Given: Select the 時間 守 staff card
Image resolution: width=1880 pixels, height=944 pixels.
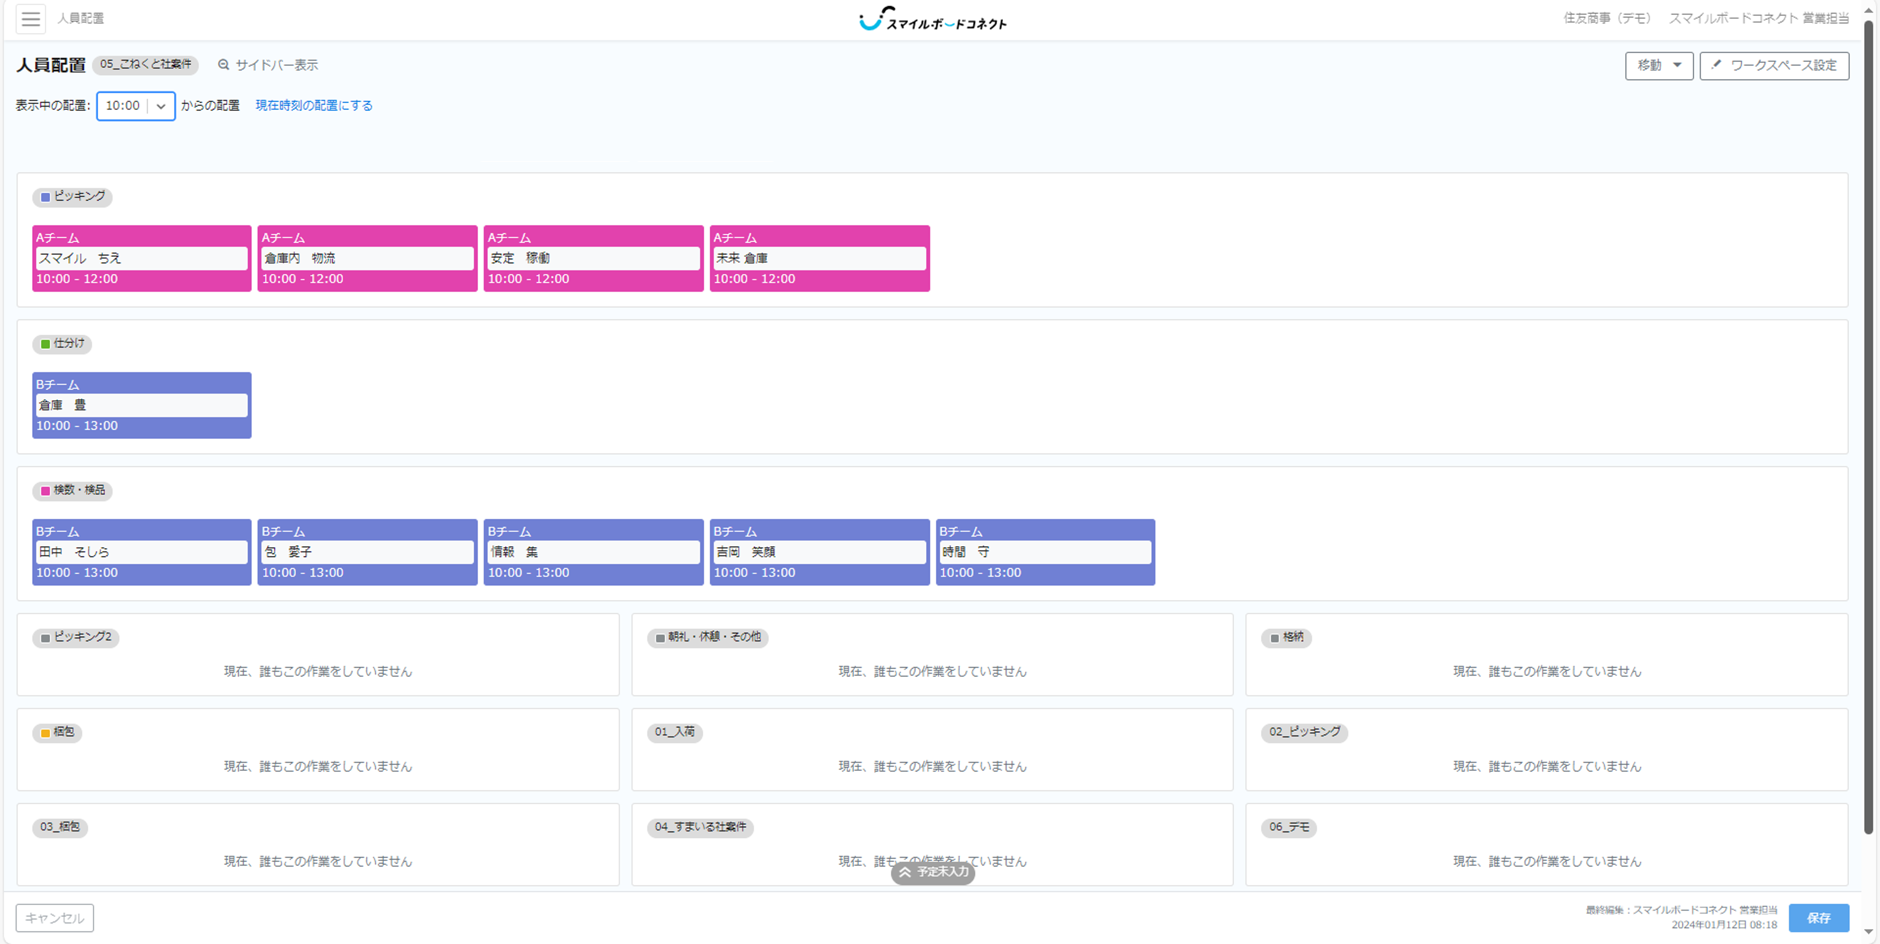Looking at the screenshot, I should click(1044, 552).
